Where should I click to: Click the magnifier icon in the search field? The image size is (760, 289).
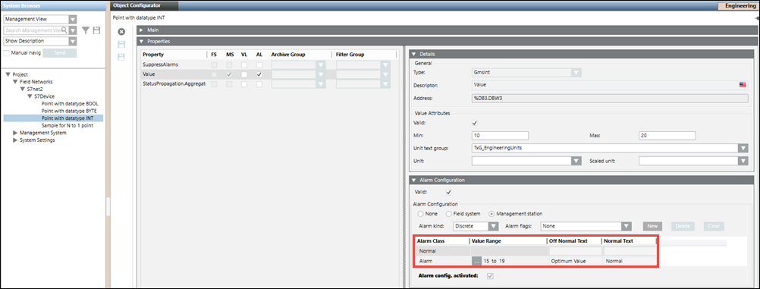(x=64, y=30)
